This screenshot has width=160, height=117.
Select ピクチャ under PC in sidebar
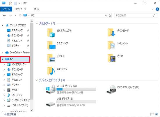tap(13, 85)
